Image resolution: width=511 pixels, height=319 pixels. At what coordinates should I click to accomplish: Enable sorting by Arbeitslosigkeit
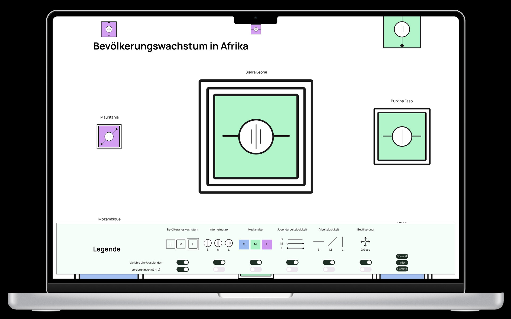point(329,270)
